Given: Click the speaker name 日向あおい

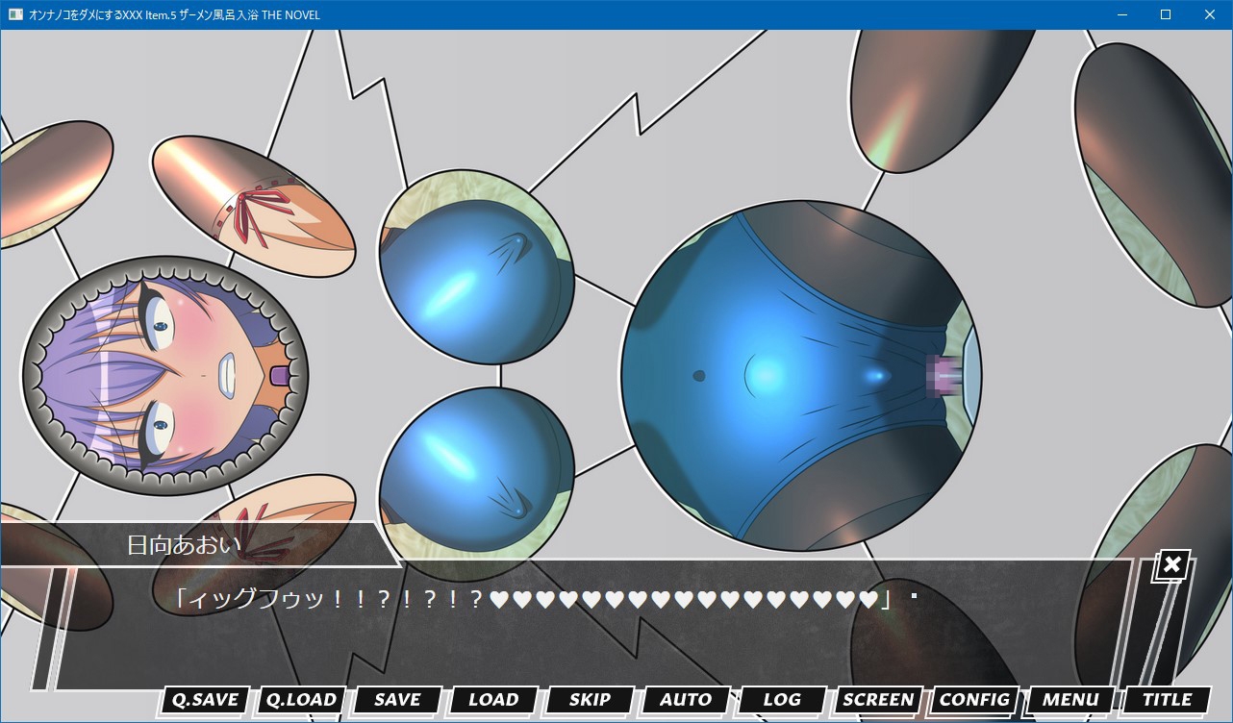Looking at the screenshot, I should (184, 545).
